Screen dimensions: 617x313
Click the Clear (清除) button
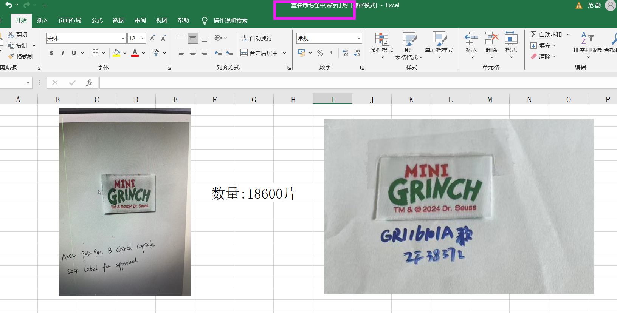click(543, 56)
